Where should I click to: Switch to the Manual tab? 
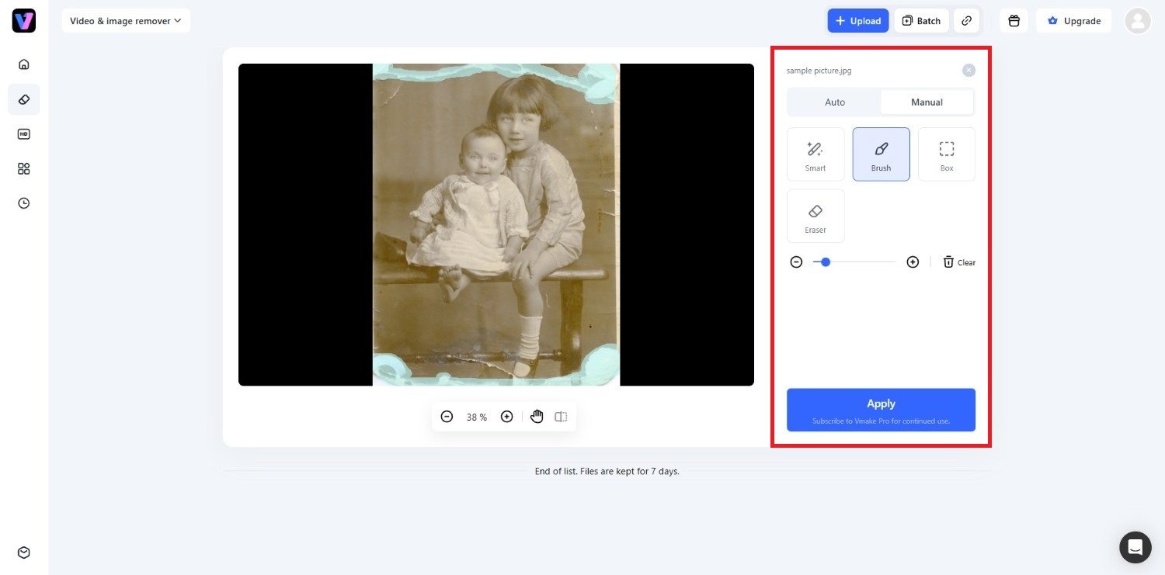[x=927, y=102]
